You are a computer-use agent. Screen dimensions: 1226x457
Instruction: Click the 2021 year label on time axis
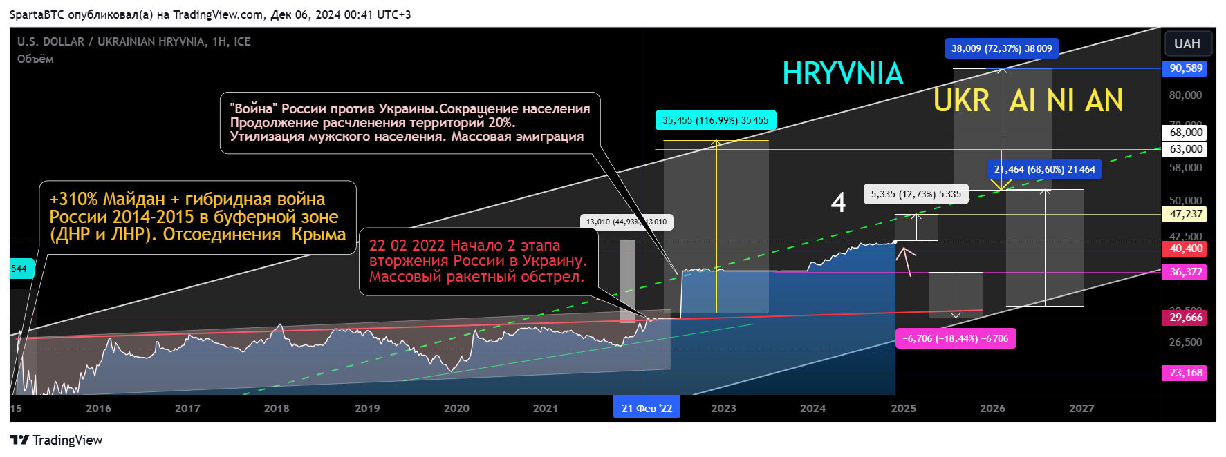tap(545, 409)
